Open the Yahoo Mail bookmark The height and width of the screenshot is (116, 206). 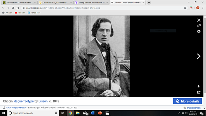pos(34,13)
